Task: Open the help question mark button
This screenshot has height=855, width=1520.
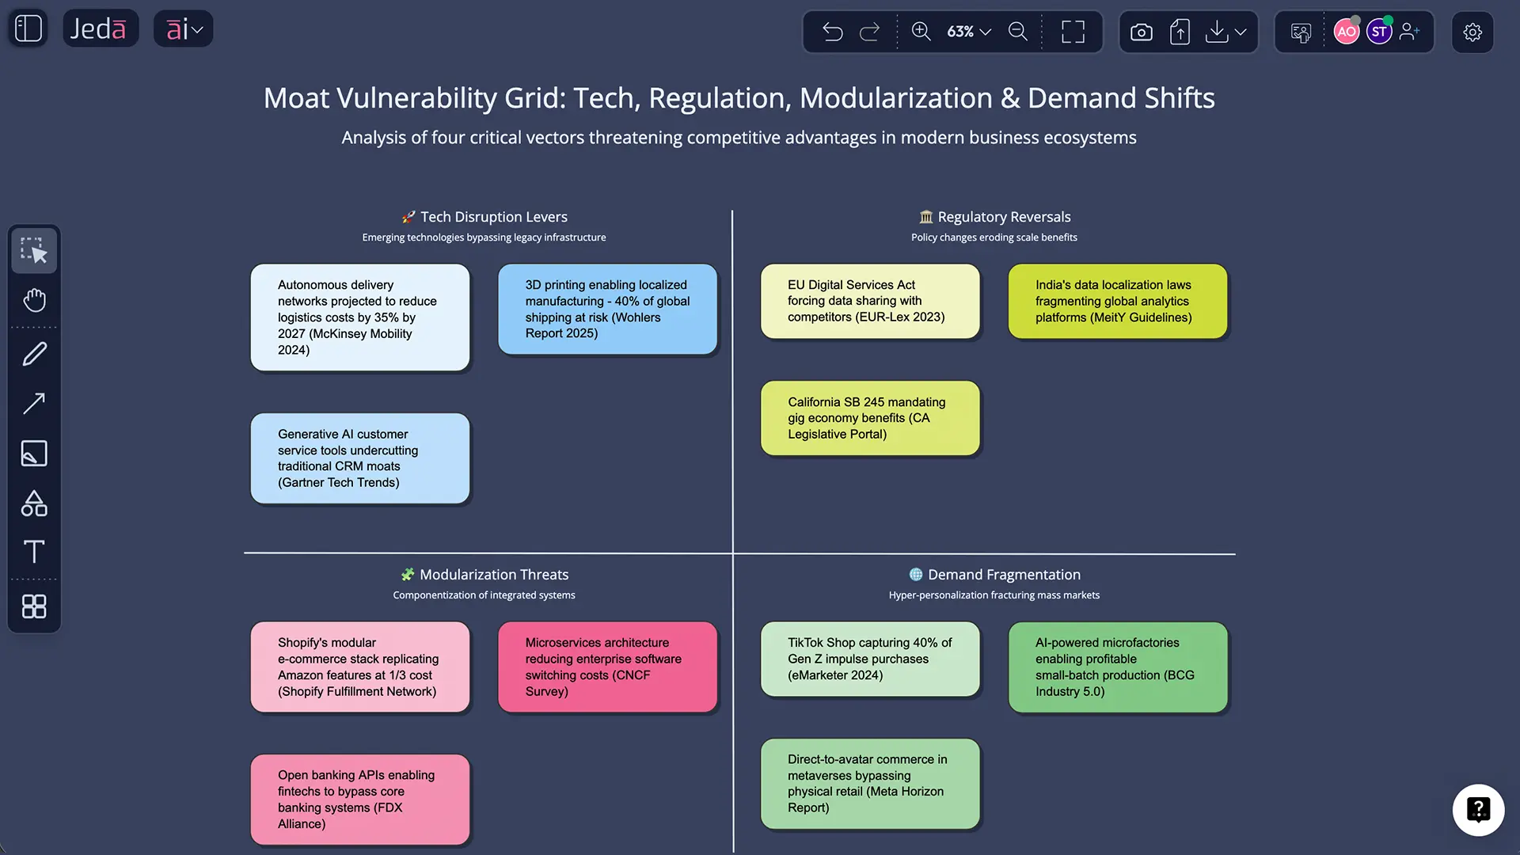Action: (1478, 810)
